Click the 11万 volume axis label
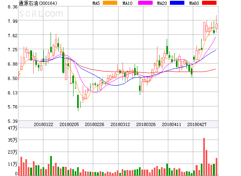This screenshot has width=241, height=176. click(x=12, y=164)
